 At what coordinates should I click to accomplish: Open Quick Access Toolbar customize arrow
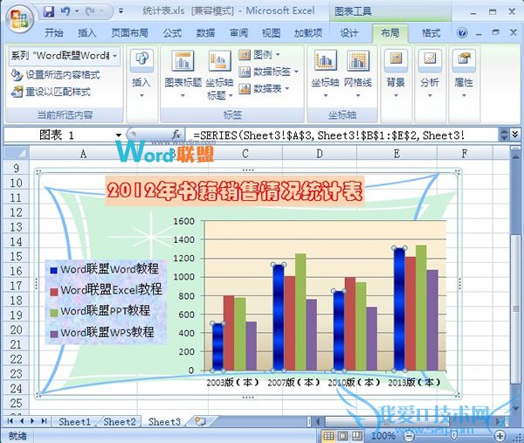(121, 11)
